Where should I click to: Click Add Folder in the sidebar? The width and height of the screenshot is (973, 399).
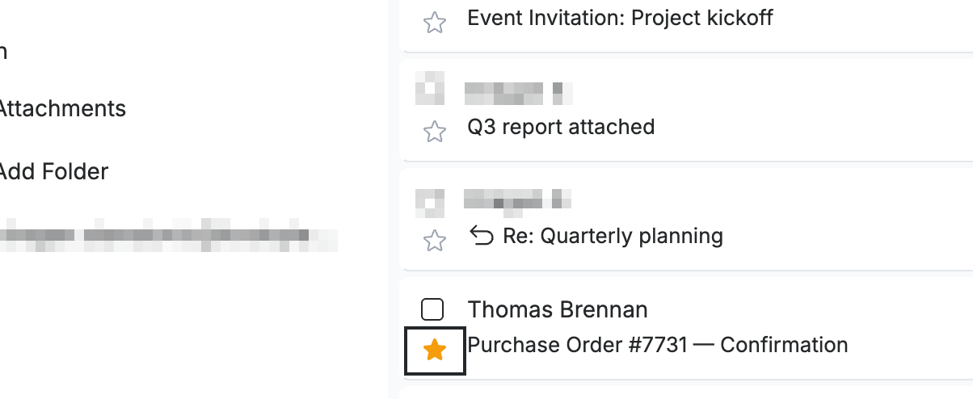coord(53,171)
